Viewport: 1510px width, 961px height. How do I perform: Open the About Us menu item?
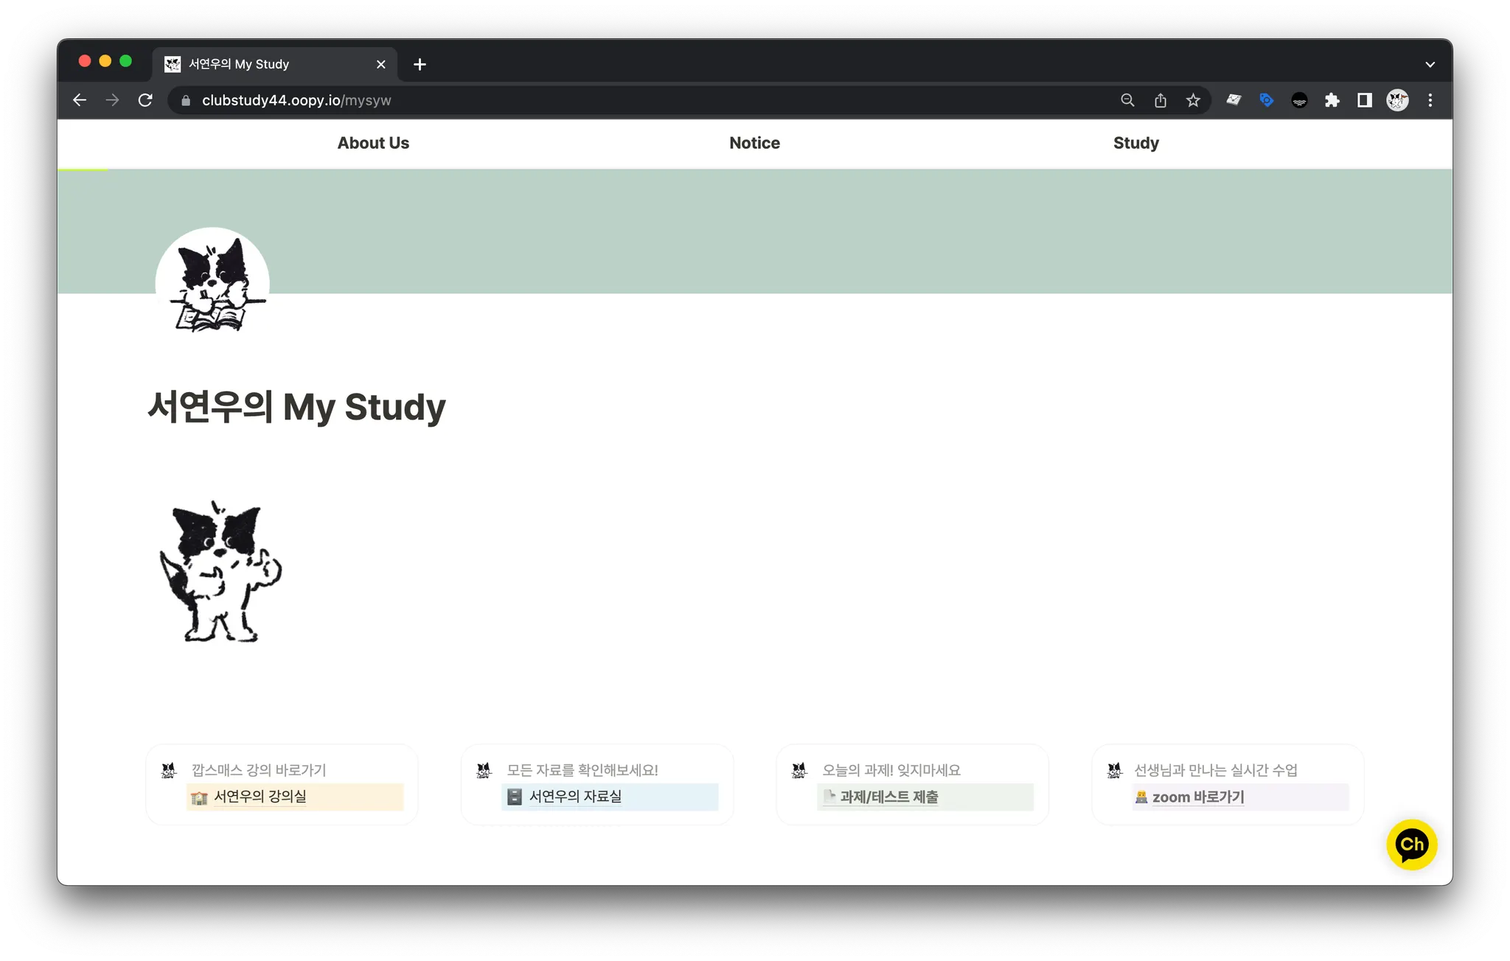[x=373, y=143]
